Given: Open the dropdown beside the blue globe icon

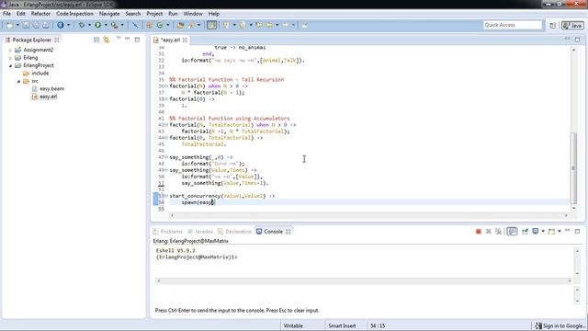Looking at the screenshot, I should point(68,25).
